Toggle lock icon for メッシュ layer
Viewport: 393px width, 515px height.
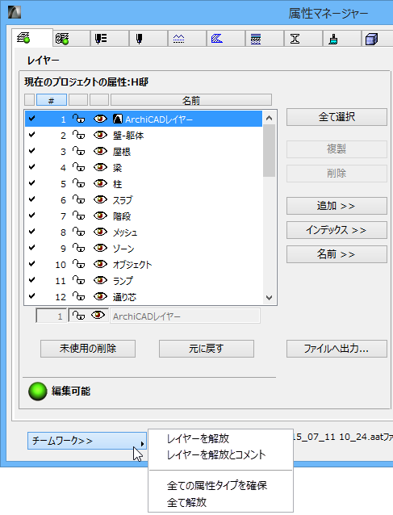(78, 232)
